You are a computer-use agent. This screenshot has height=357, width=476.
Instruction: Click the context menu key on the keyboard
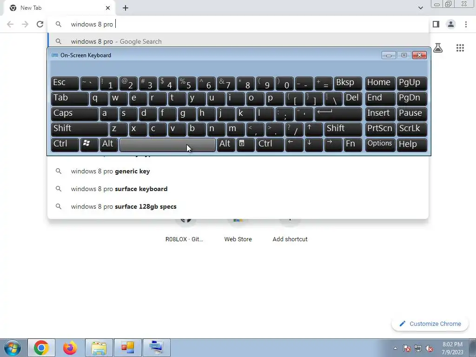coord(245,145)
